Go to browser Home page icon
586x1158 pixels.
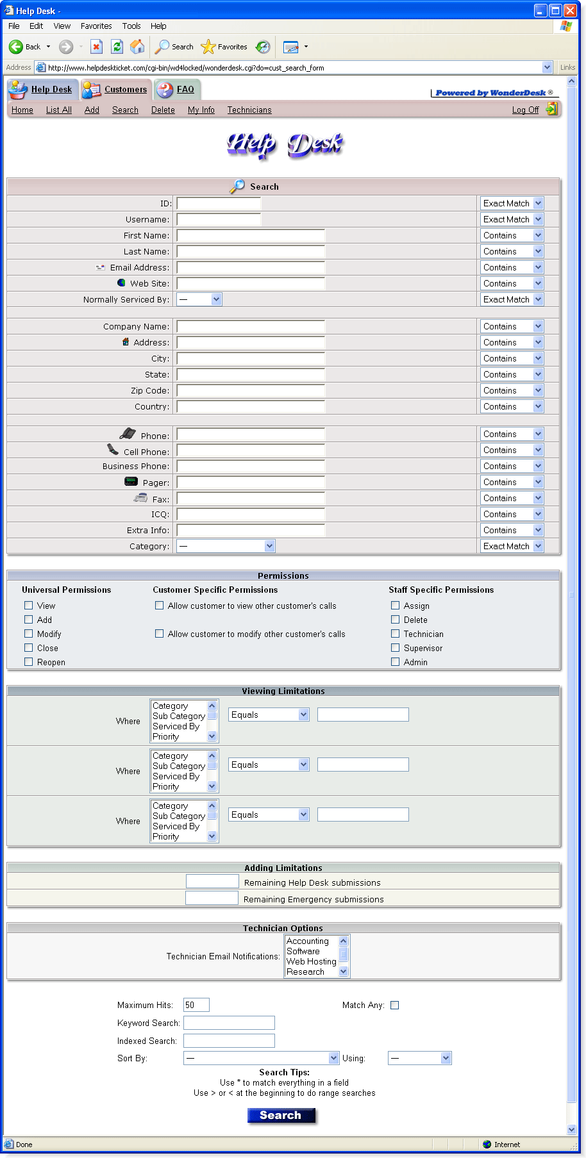137,47
